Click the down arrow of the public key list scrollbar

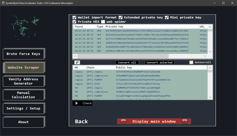pyautogui.click(x=210, y=98)
